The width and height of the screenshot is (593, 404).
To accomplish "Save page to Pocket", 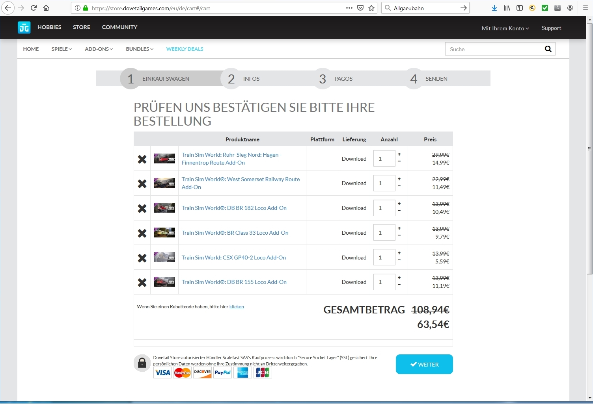I will pos(360,8).
